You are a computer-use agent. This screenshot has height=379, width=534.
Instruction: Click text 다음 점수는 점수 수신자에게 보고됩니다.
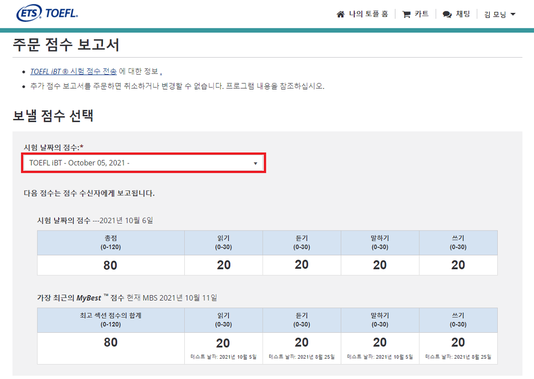click(x=89, y=193)
